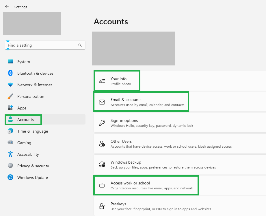Go to Bluetooth & devices

click(x=45, y=73)
